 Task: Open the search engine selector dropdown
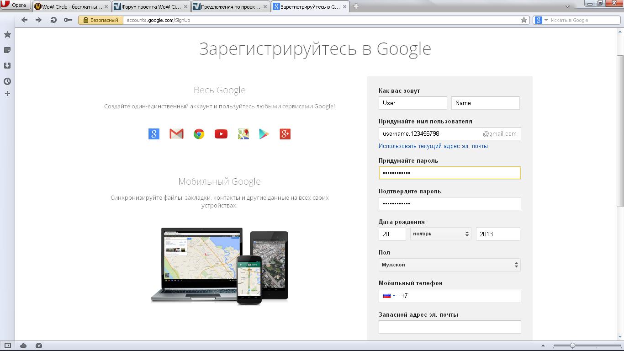tap(541, 20)
